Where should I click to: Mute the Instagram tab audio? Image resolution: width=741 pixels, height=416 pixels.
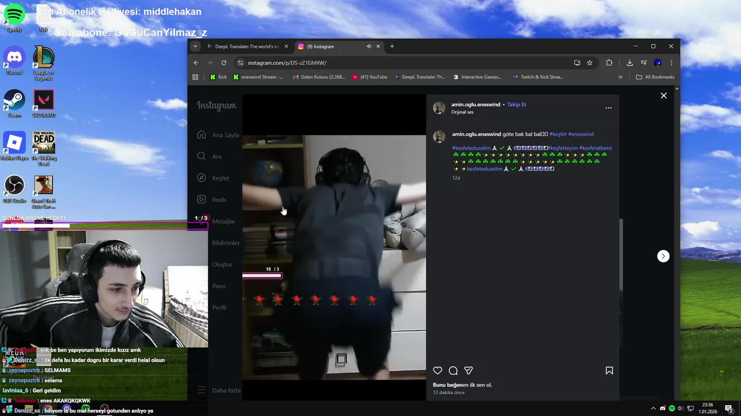pyautogui.click(x=369, y=46)
